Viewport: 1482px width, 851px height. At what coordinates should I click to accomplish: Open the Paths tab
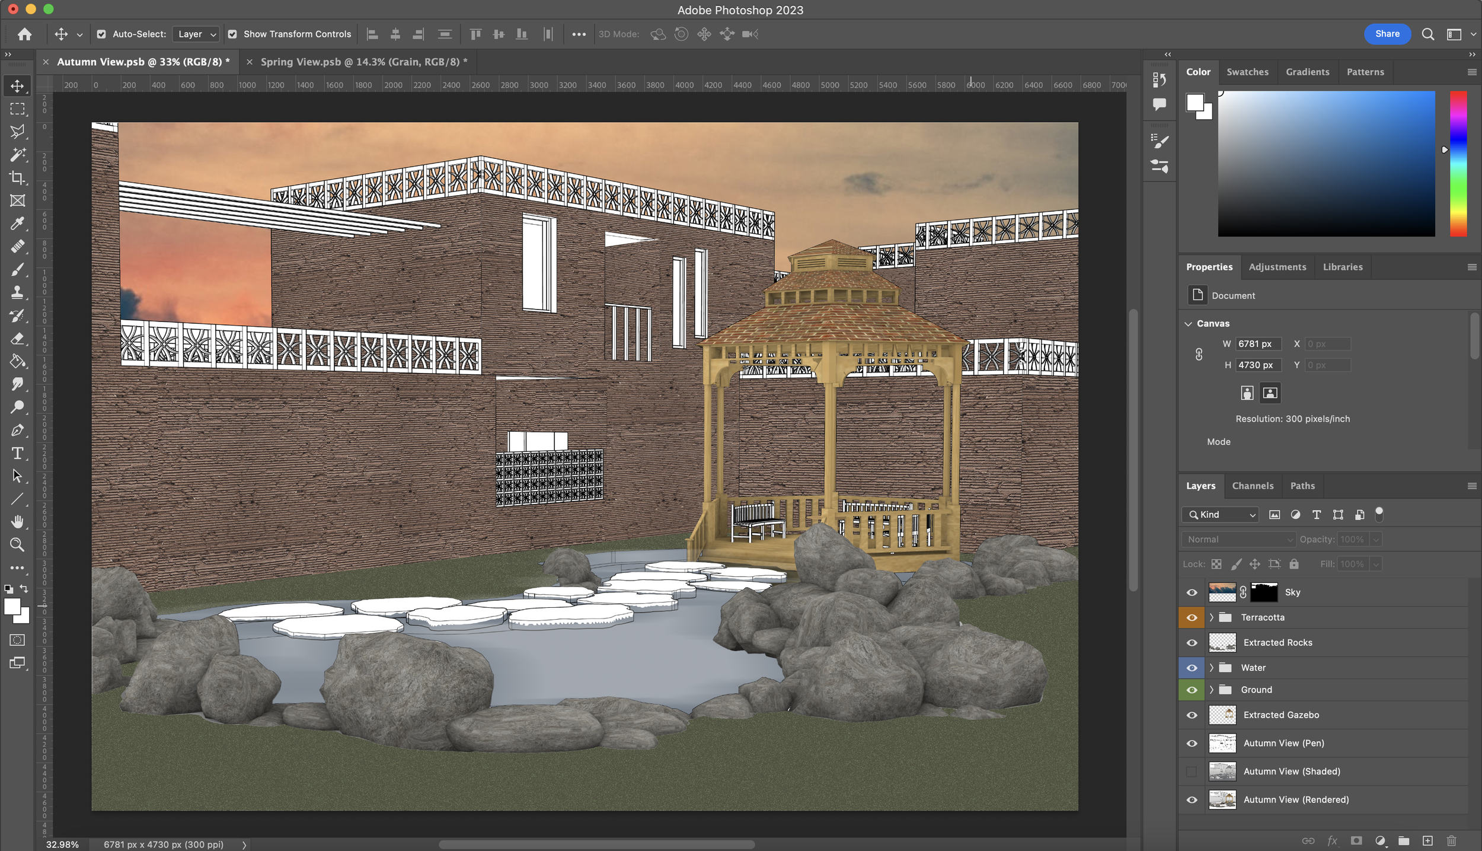coord(1302,486)
